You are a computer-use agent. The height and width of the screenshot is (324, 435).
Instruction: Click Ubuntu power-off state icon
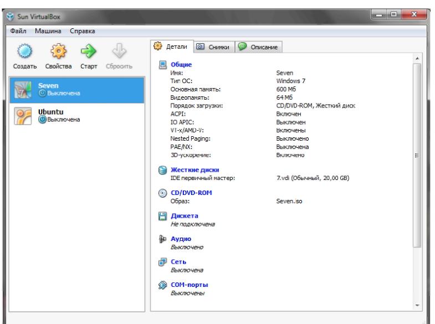tap(42, 120)
